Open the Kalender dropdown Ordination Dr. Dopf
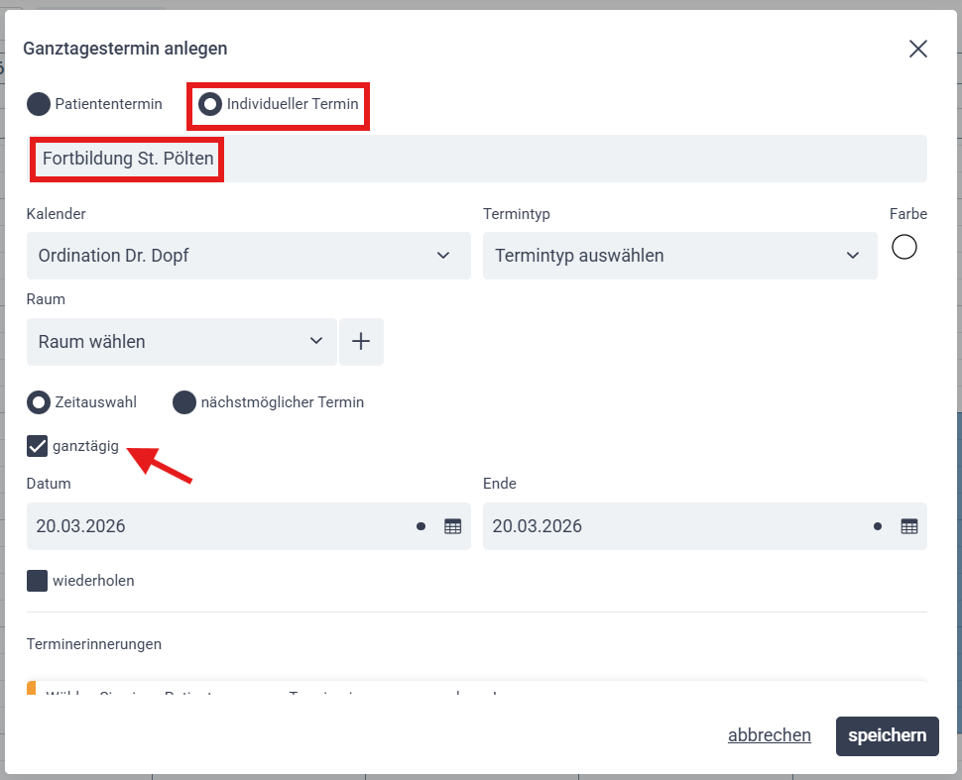 (248, 256)
